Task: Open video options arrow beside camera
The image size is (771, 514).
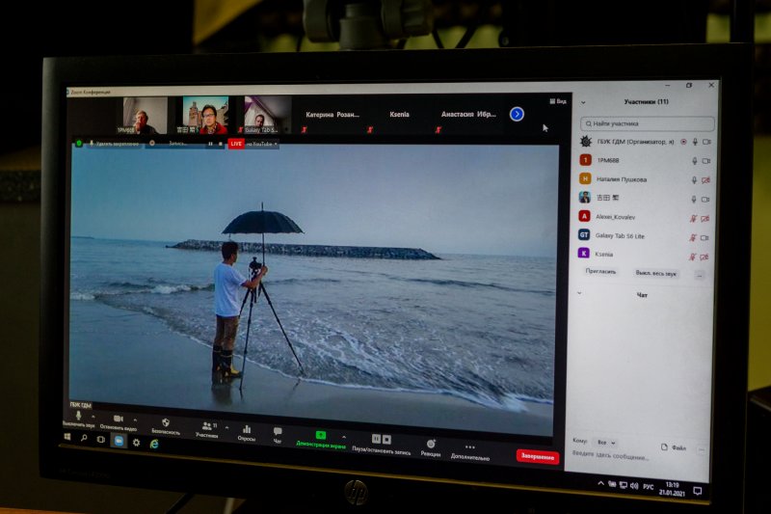Action: [135, 420]
